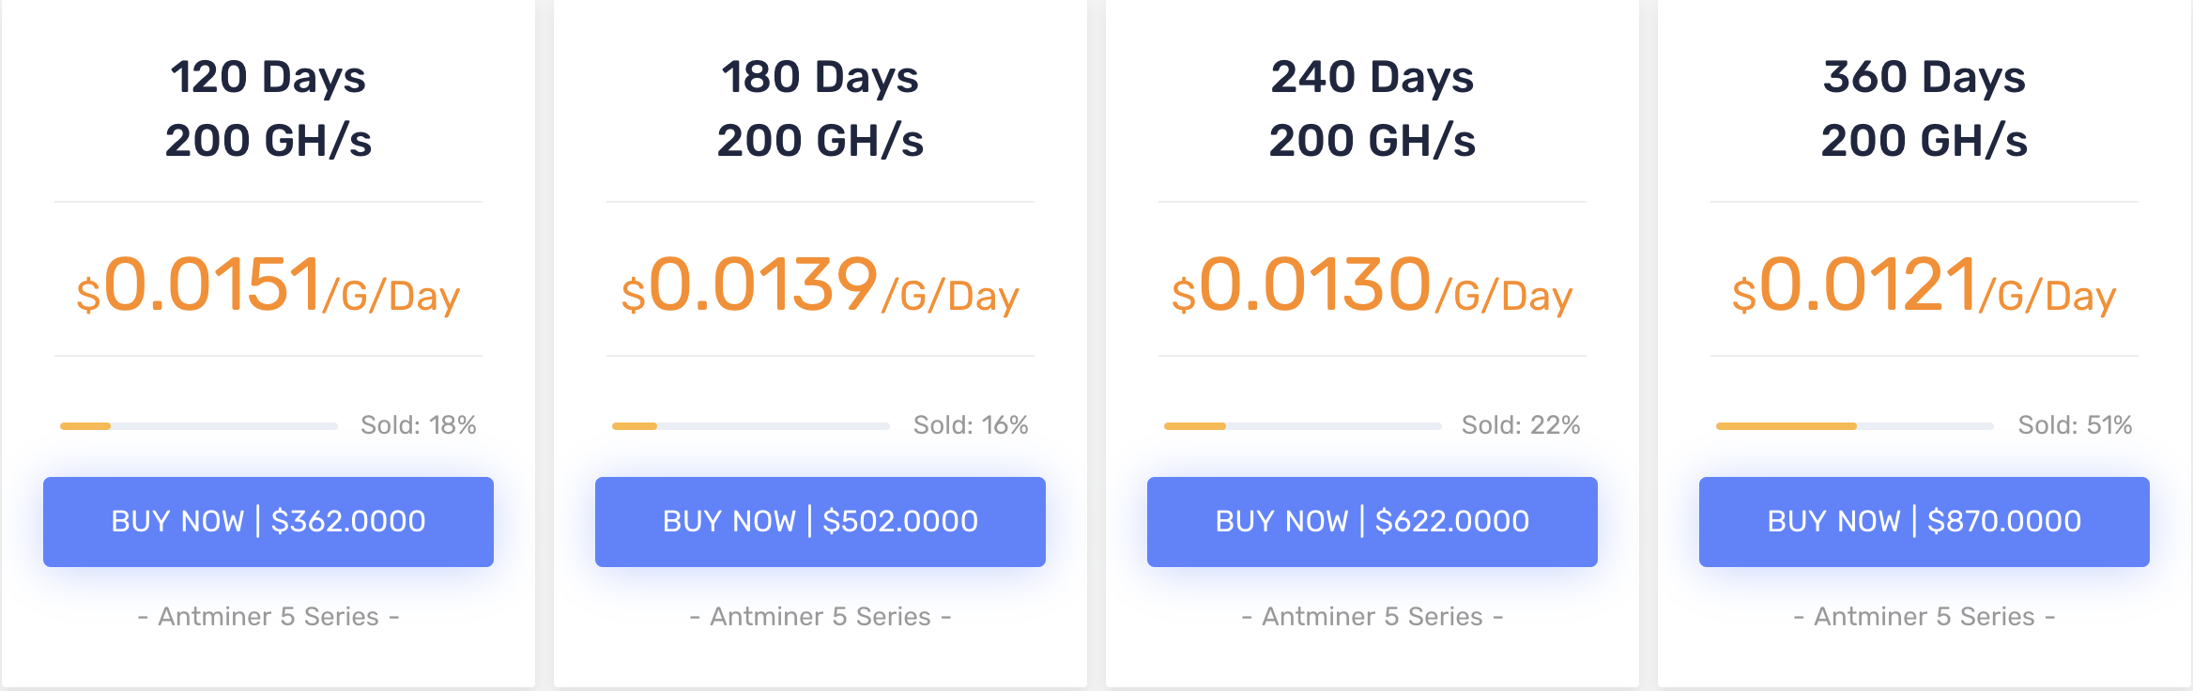Click the 360 Days 200 GH/s title
This screenshot has width=2193, height=691.
tap(1924, 108)
